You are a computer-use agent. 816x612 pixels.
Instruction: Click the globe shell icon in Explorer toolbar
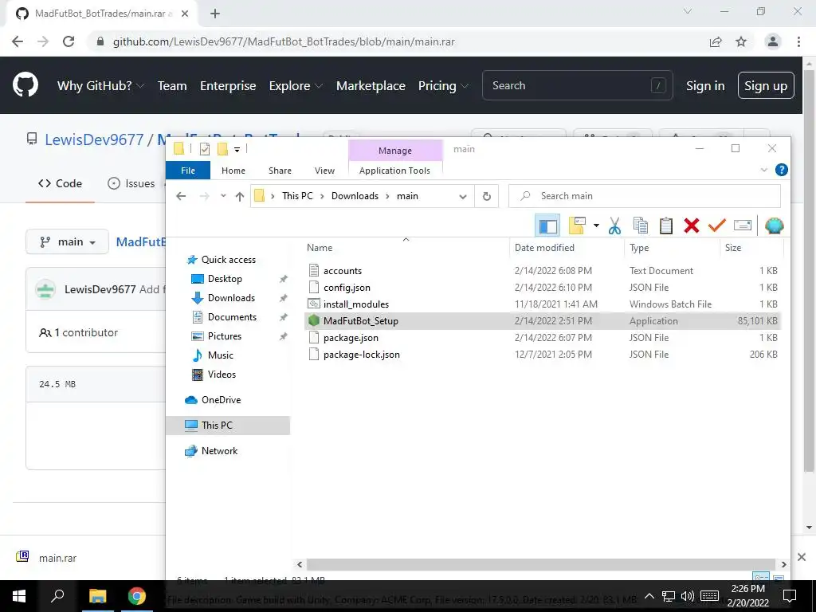click(x=774, y=226)
